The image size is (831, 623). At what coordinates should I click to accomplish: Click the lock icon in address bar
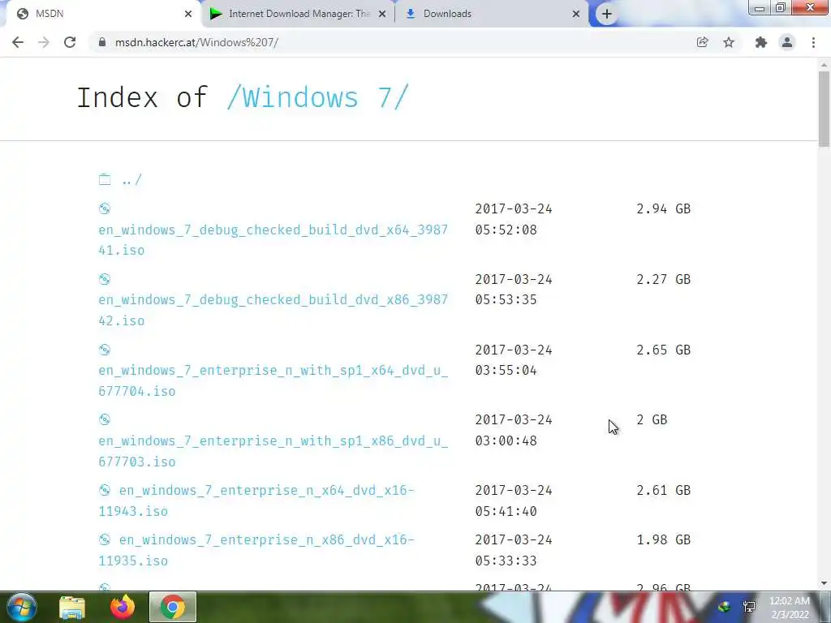click(102, 42)
